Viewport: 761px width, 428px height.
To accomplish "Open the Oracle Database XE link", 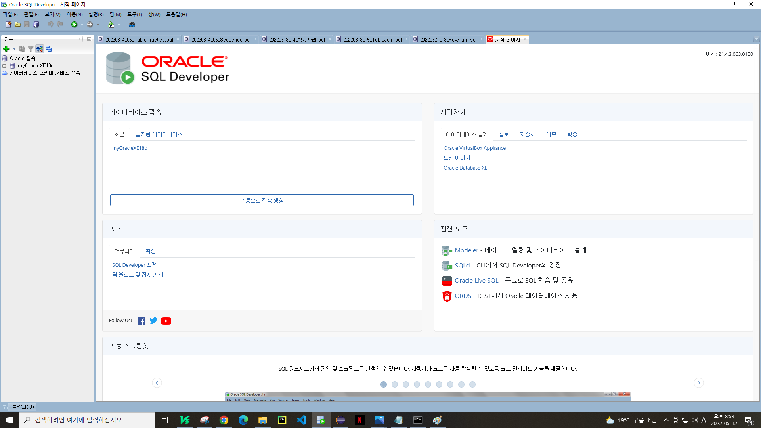I will tap(465, 168).
